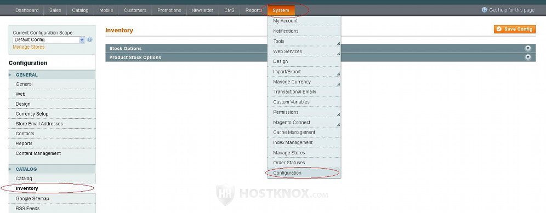Image resolution: width=546 pixels, height=213 pixels.
Task: Select Order Statuses in System menu
Action: click(x=304, y=163)
